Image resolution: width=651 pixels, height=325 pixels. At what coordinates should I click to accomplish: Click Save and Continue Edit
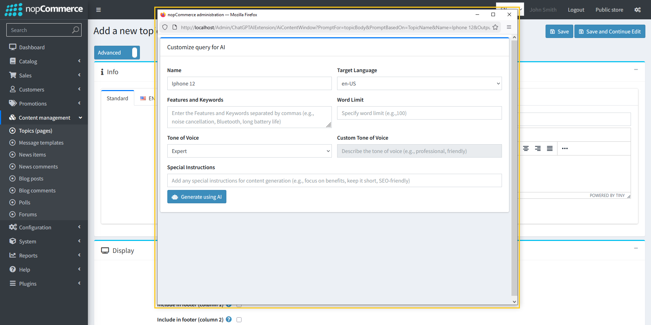[x=610, y=31]
